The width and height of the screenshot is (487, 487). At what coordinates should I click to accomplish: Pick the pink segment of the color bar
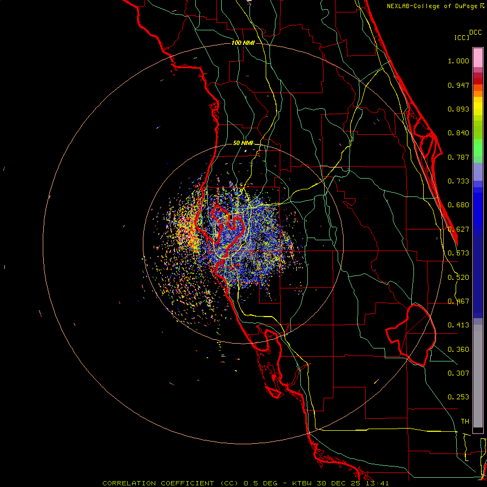coord(478,57)
